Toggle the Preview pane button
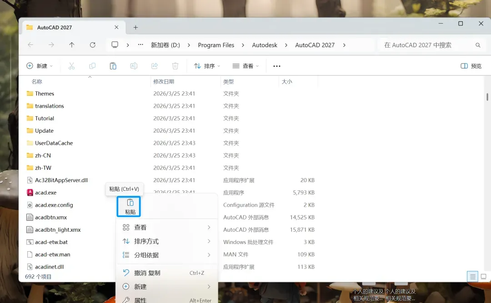The width and height of the screenshot is (491, 303). point(471,66)
